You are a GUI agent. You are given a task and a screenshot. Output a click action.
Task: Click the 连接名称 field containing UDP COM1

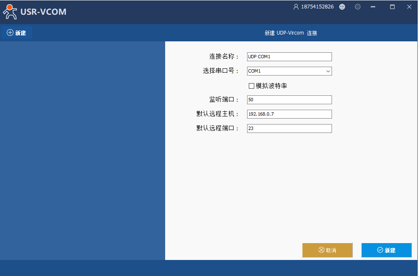click(289, 57)
